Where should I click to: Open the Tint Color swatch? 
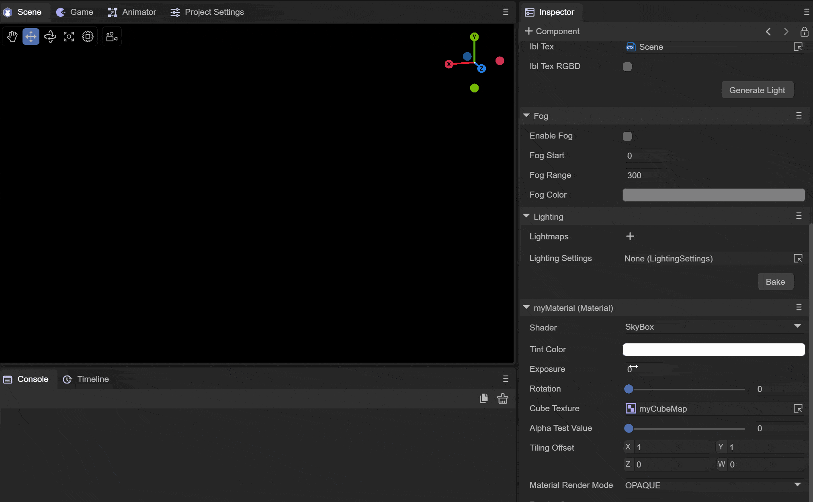[713, 349]
